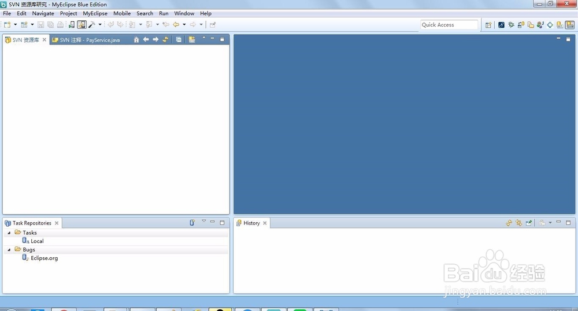Click the Save disk icon
The image size is (578, 311).
(x=40, y=25)
